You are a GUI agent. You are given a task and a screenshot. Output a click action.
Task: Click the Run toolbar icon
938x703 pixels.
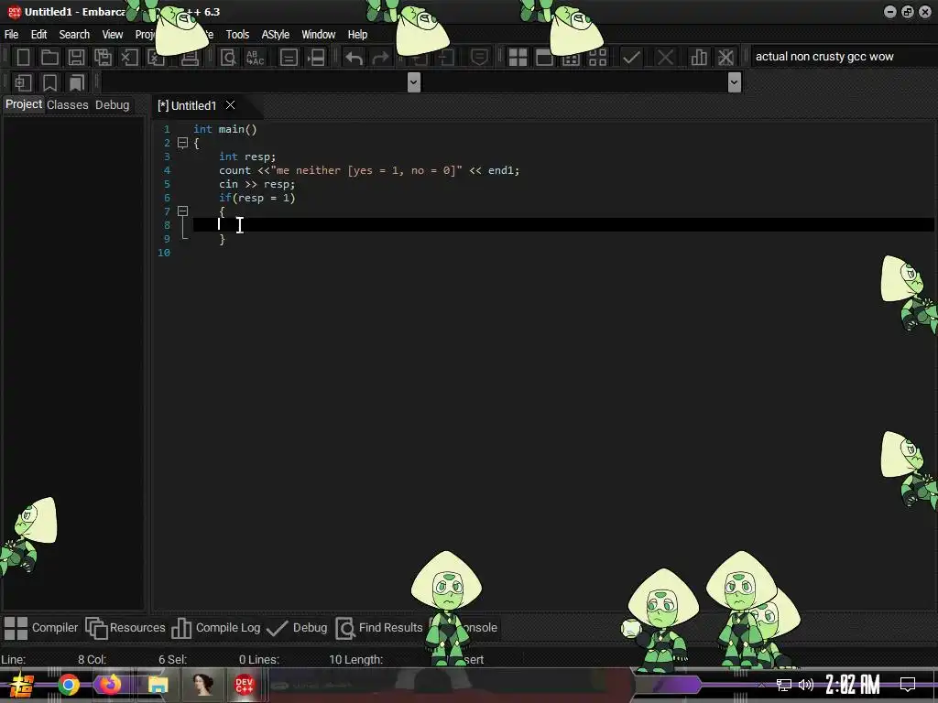(544, 58)
